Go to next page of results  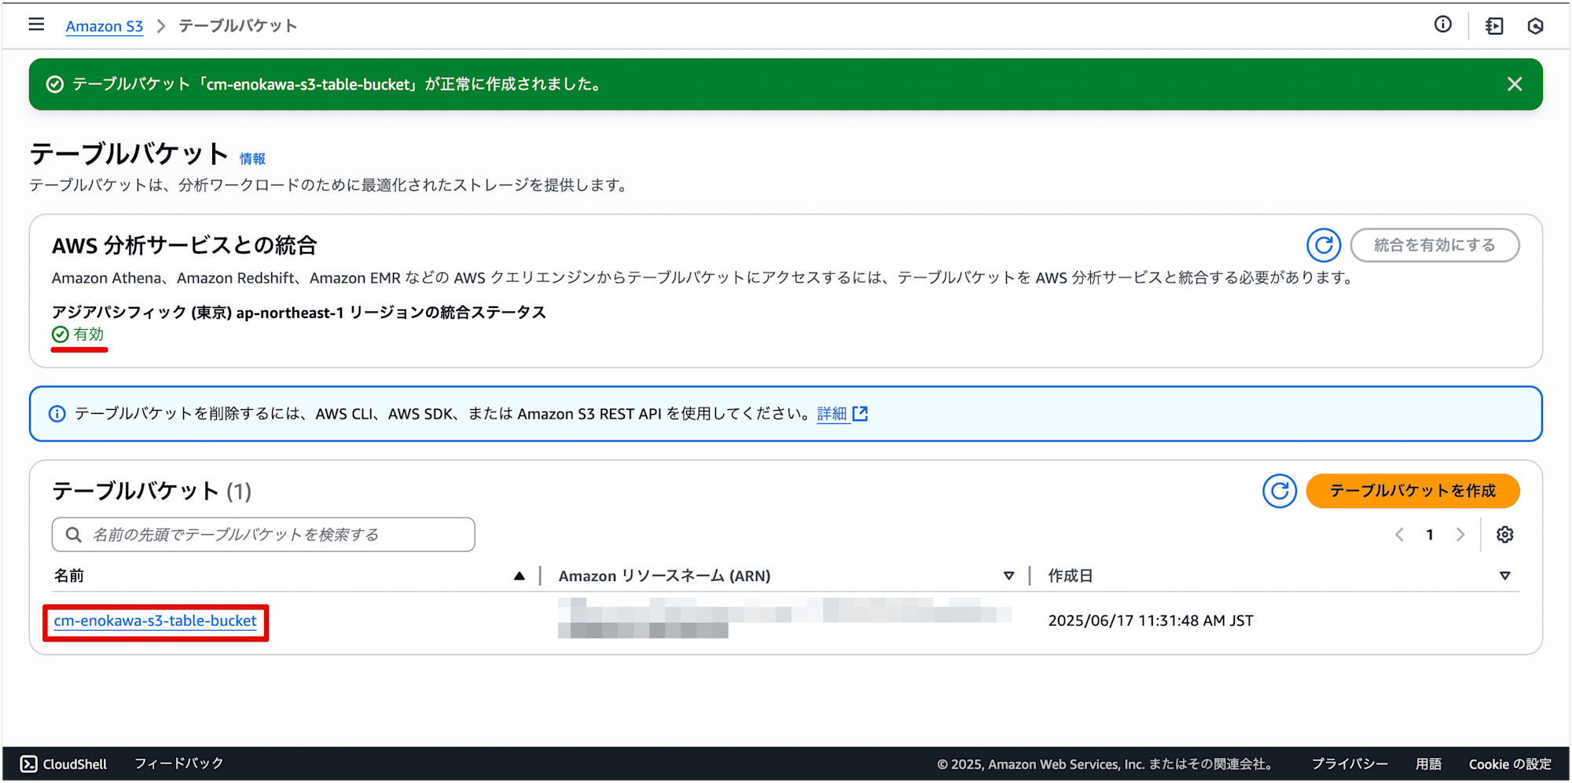(1460, 535)
